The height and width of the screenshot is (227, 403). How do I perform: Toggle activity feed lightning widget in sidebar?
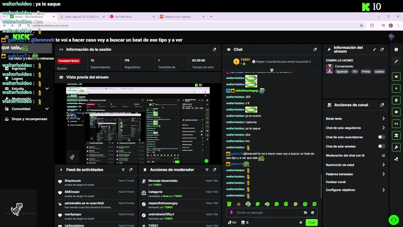point(396,88)
